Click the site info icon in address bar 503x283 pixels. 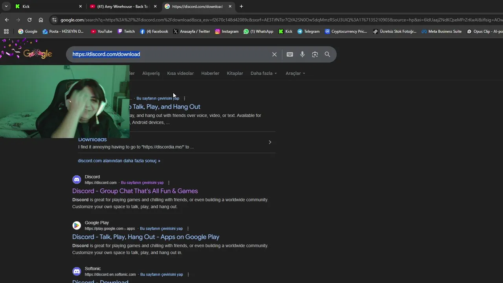click(54, 20)
